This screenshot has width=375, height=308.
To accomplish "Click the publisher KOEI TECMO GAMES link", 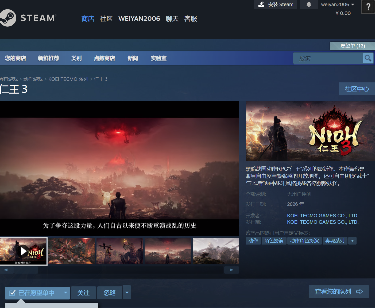I will (x=323, y=222).
